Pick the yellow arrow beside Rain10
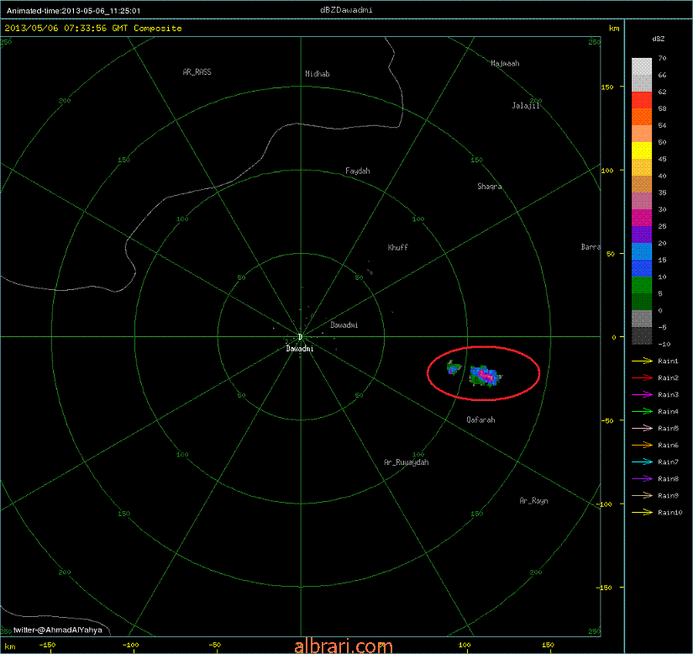Viewport: 693px width, 654px height. click(x=642, y=512)
